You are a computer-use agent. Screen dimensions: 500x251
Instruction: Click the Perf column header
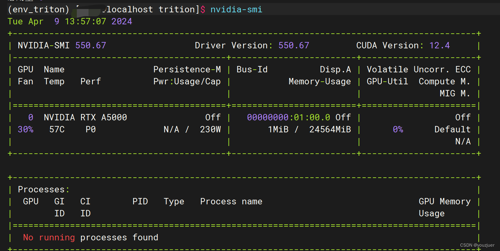click(91, 82)
